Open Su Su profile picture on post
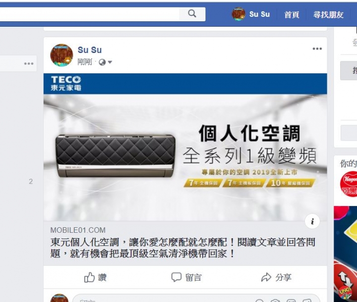This screenshot has width=357, height=302. pos(61,55)
